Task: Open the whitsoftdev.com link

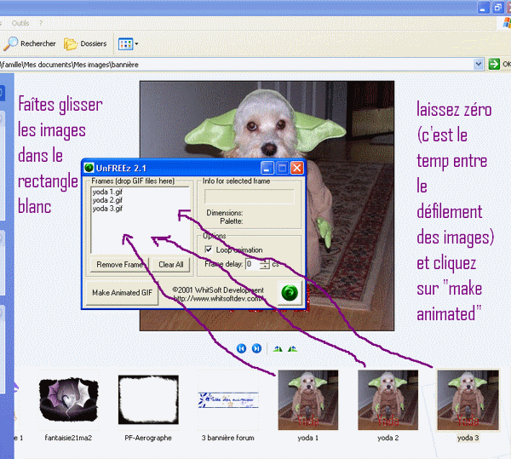Action: pyautogui.click(x=218, y=298)
